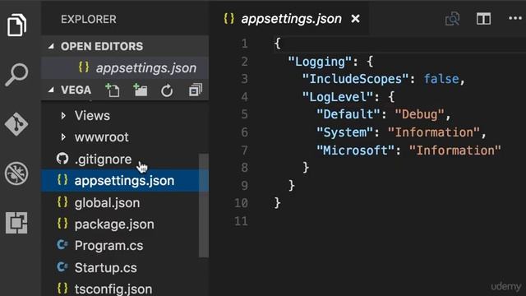Open the Source Control git view
This screenshot has width=526, height=296.
(x=16, y=124)
